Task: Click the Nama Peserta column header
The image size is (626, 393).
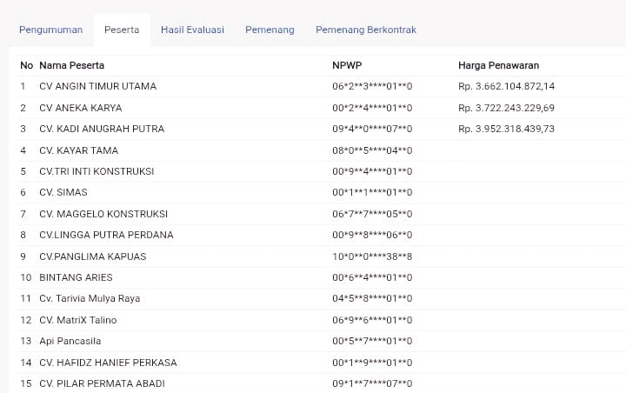Action: (72, 65)
